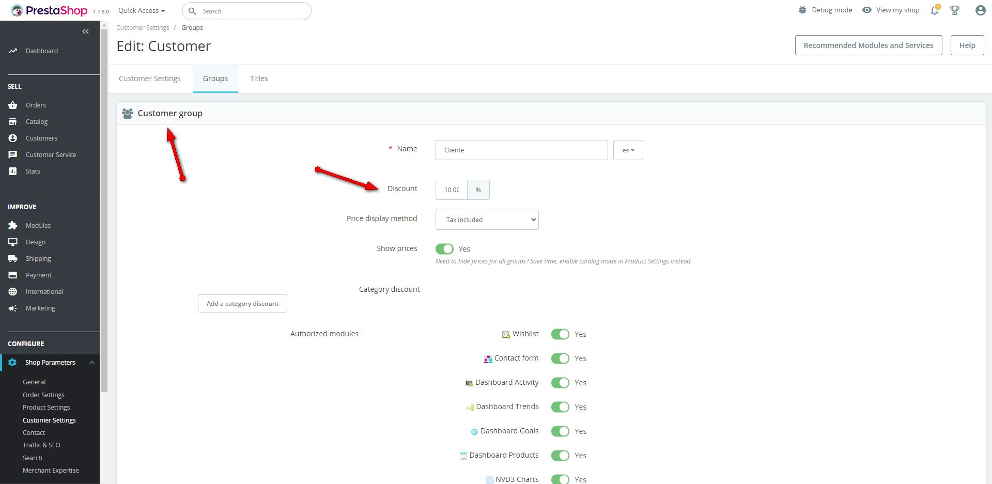Toggle the Wishlist module switch
The width and height of the screenshot is (992, 484).
560,334
